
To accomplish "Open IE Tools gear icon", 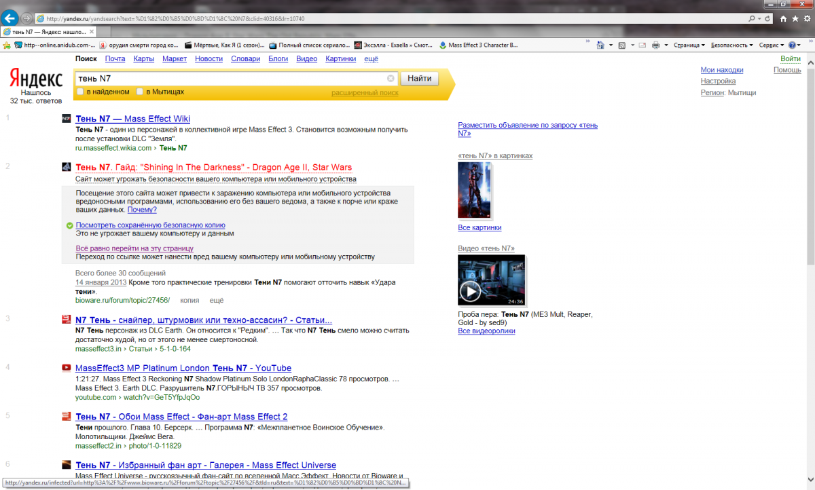I will point(806,19).
